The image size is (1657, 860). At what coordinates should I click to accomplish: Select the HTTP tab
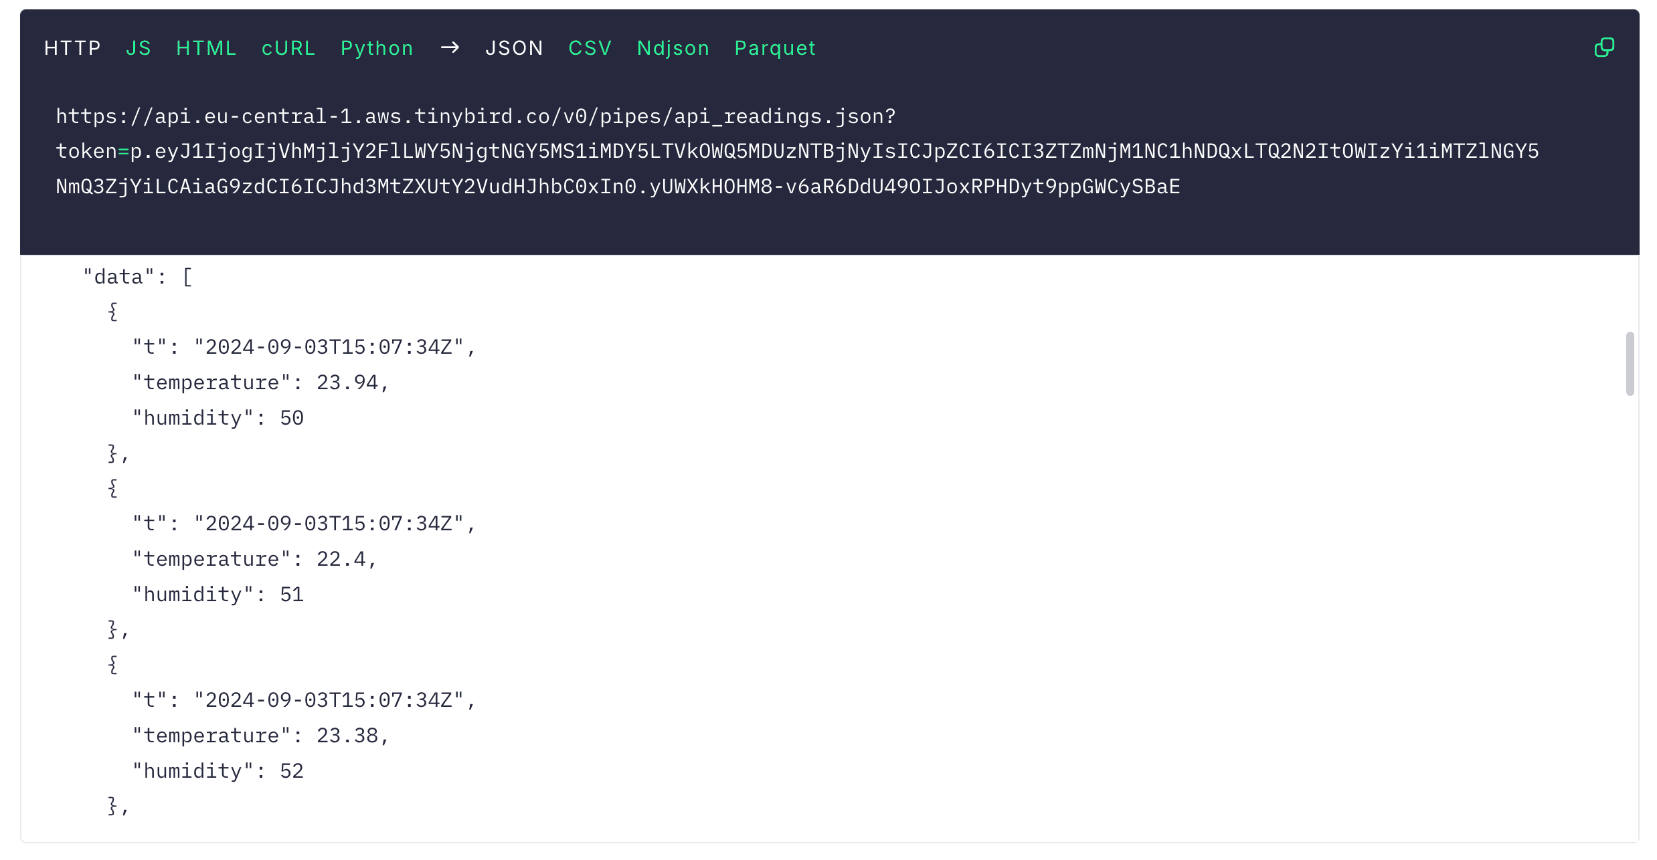72,48
